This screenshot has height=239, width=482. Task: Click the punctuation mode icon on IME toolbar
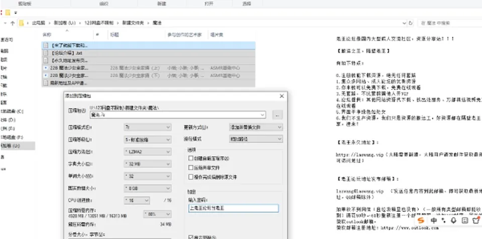444,220
